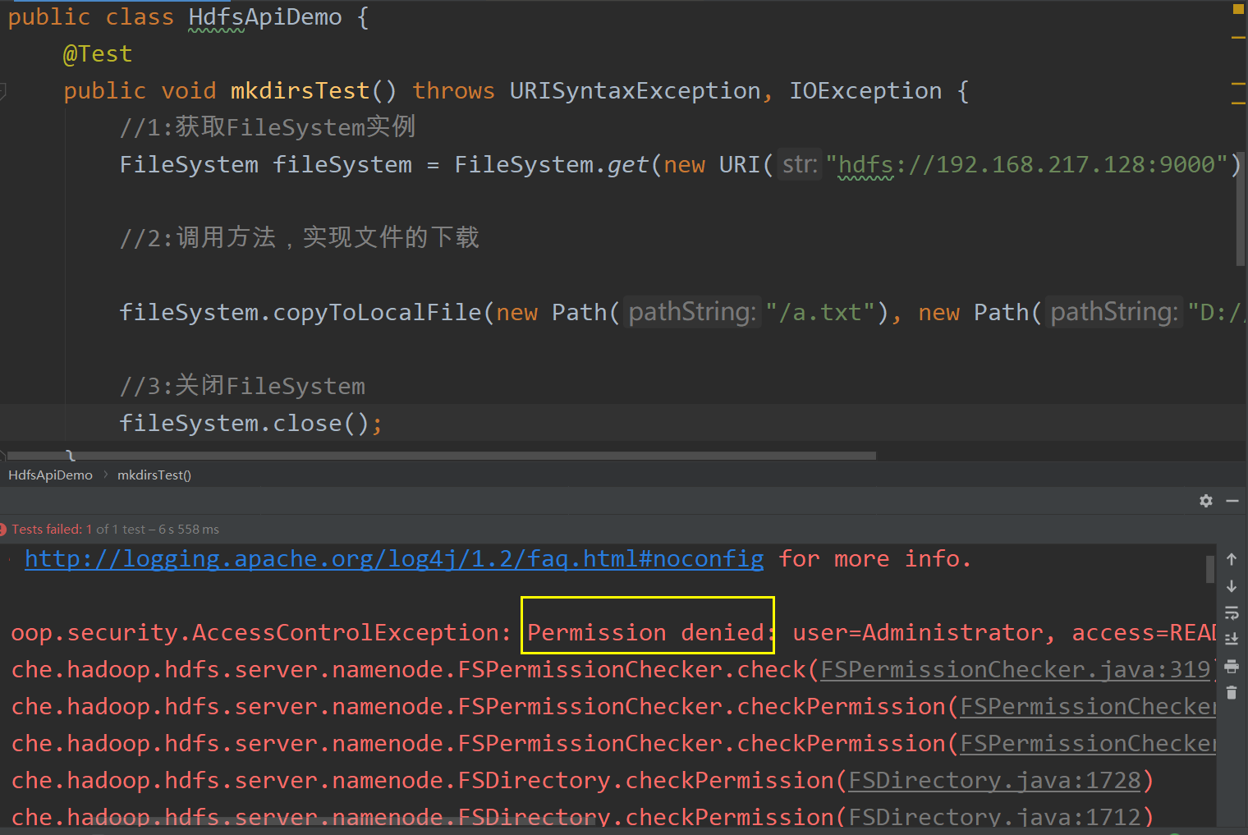Click the console vertical scrollbar thumb
Screen dimensions: 1248x835
pos(1209,569)
